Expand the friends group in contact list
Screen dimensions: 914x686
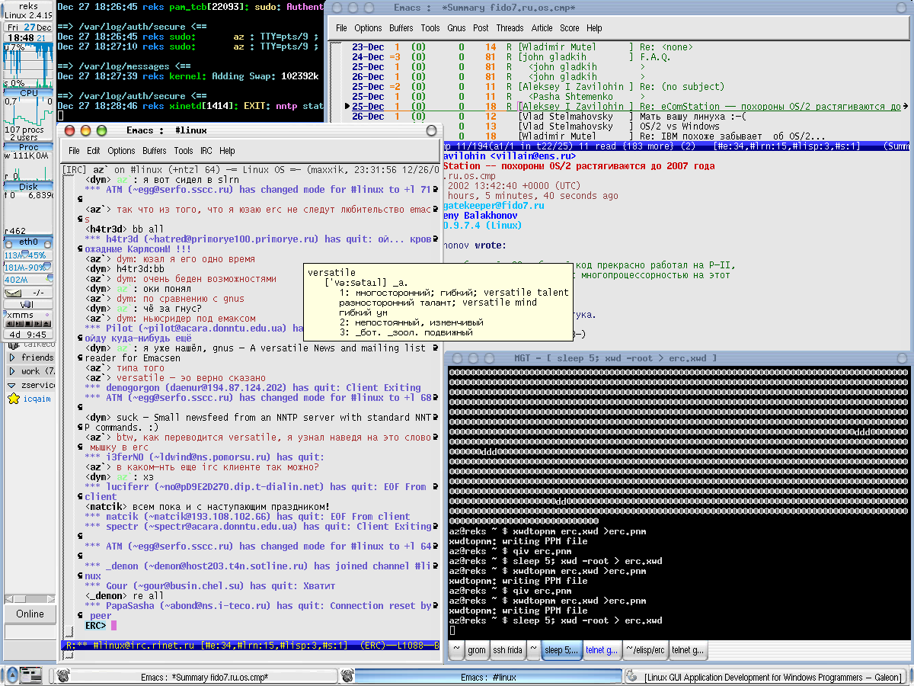(12, 357)
